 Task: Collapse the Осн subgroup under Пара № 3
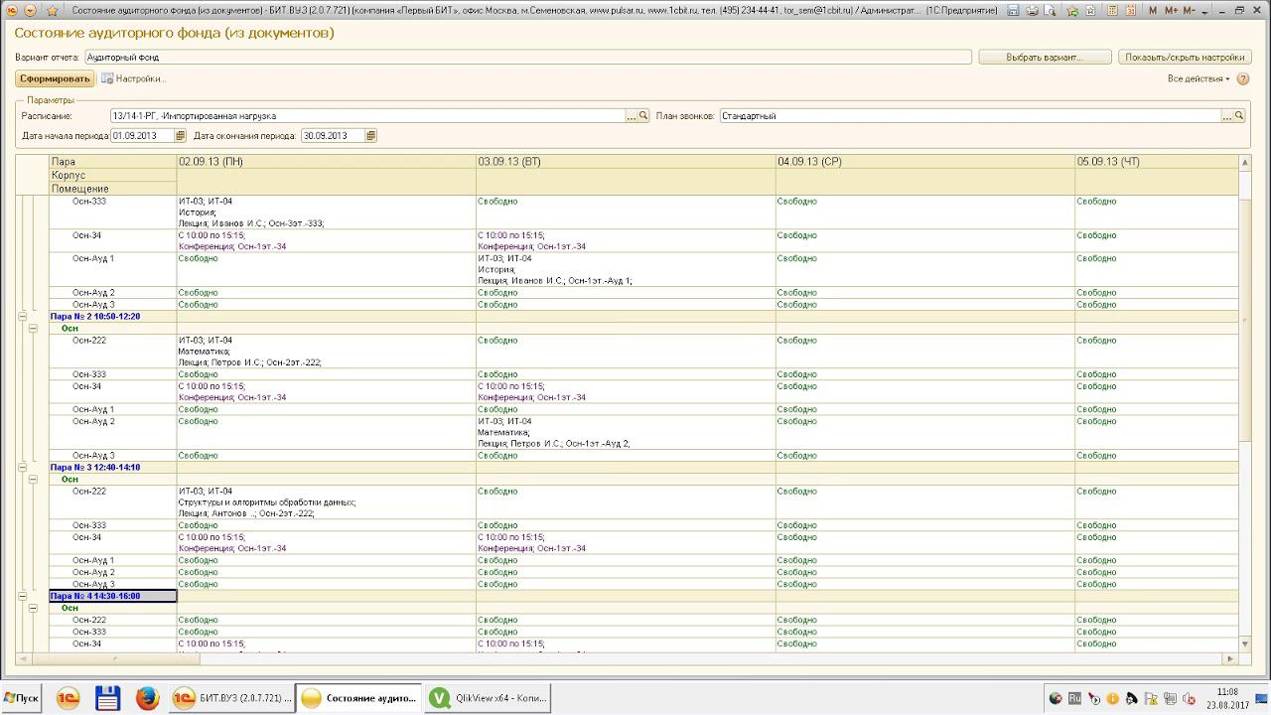tap(33, 480)
